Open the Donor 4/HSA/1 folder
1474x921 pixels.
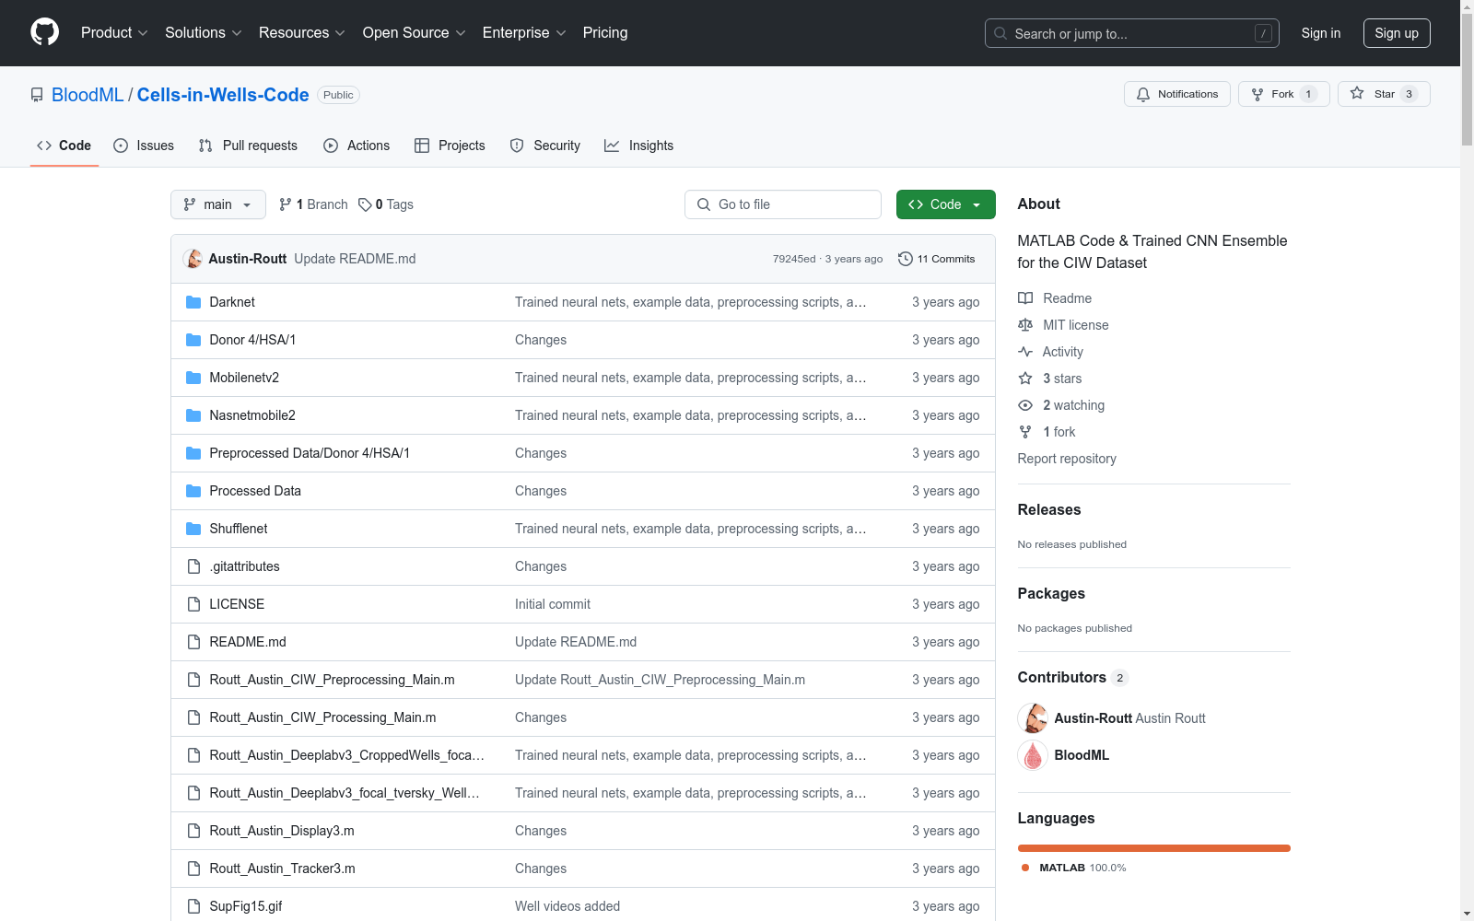pyautogui.click(x=252, y=340)
